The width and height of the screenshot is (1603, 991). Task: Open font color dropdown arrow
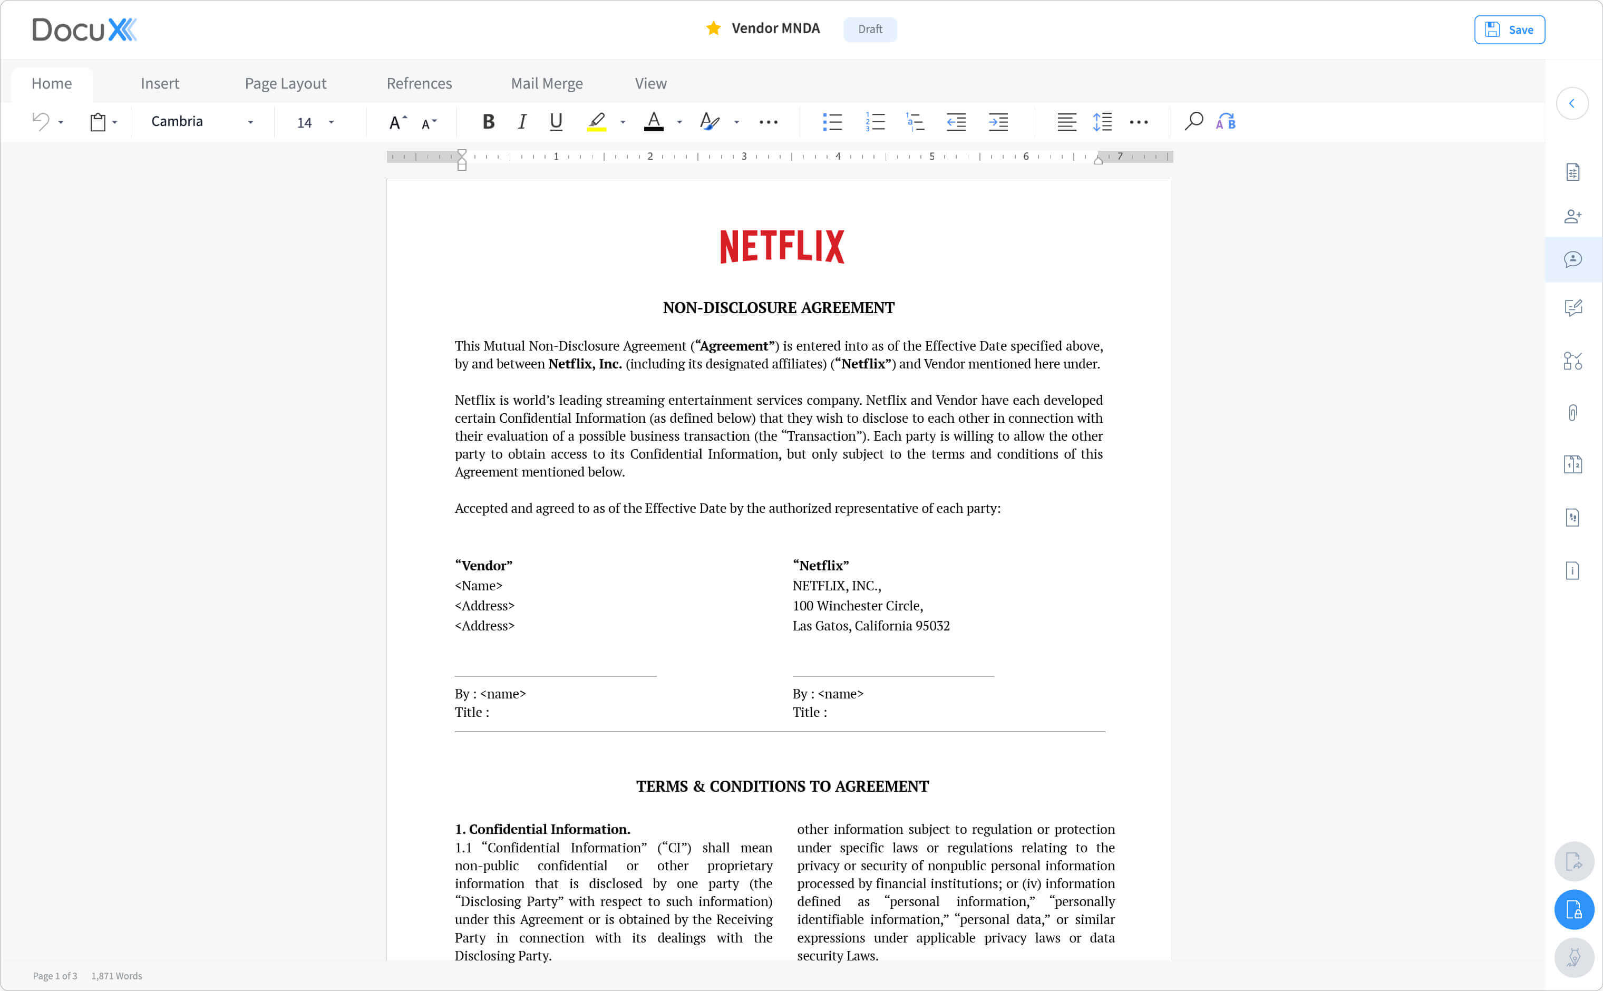point(679,123)
